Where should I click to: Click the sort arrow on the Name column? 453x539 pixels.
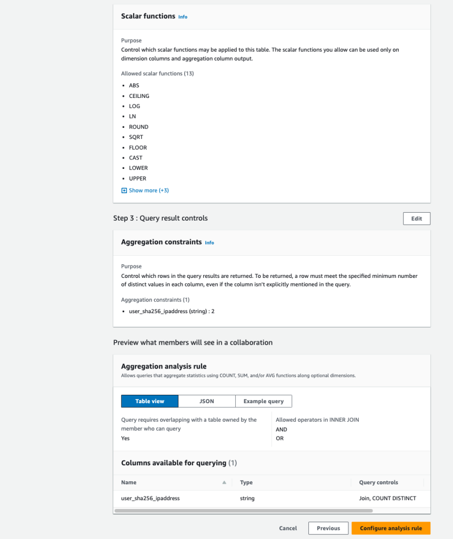[224, 481]
